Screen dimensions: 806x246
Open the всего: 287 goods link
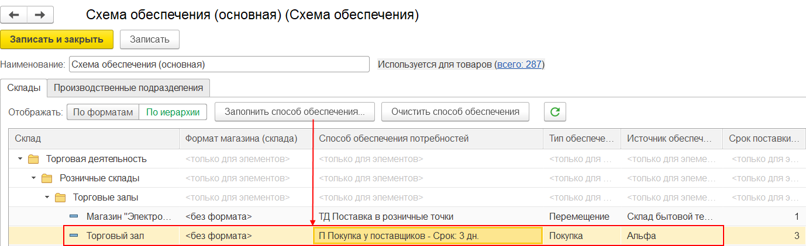[519, 65]
